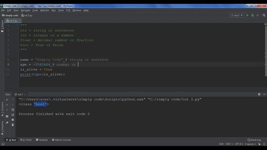Image resolution: width=267 pixels, height=150 pixels.
Task: Clear all Run console output with trash icon
Action: pyautogui.click(x=13, y=125)
